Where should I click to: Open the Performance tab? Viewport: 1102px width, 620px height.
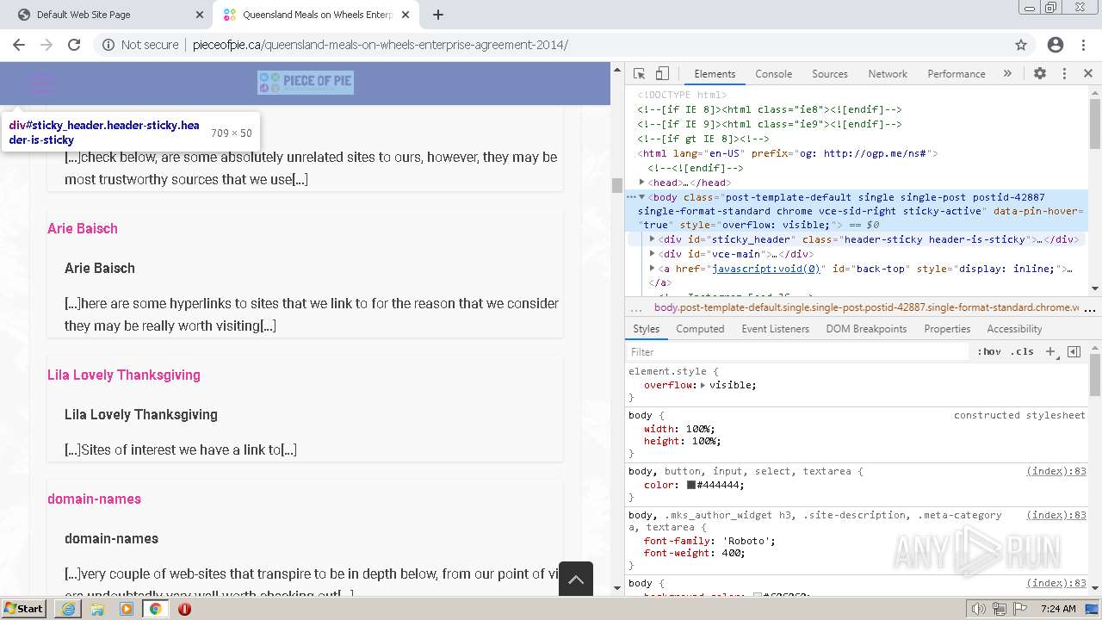point(957,74)
